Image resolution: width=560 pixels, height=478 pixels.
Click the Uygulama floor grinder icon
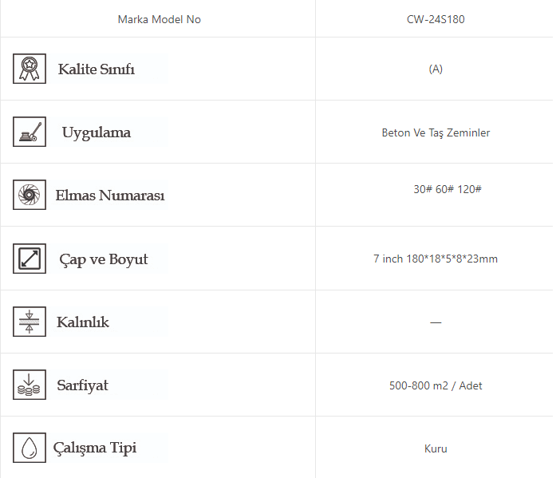[30, 132]
